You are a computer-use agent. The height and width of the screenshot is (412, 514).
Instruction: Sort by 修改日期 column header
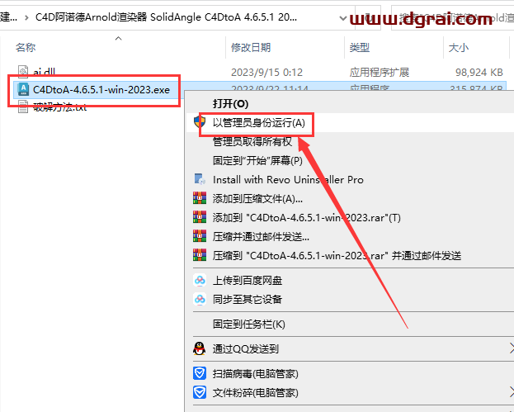pos(251,48)
